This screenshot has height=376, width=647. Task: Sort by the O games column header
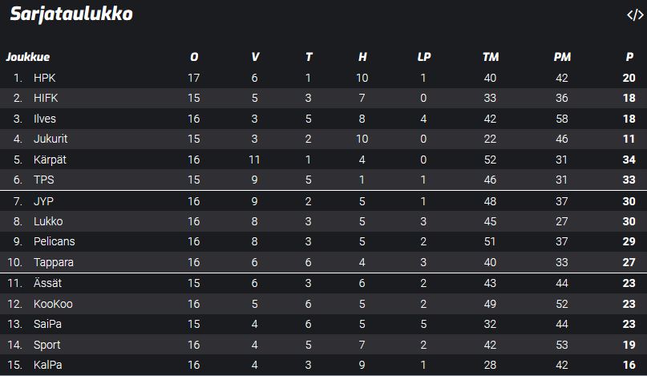point(194,57)
